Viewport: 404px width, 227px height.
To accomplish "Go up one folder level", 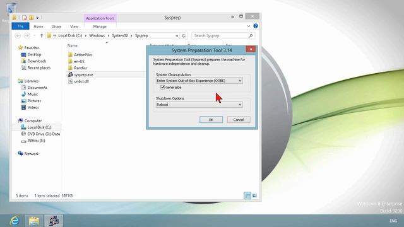I will 42,36.
